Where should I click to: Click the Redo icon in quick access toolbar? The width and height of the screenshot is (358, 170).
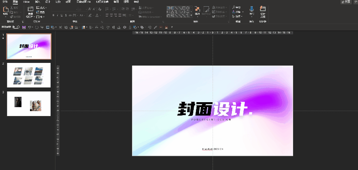(x=37, y=27)
